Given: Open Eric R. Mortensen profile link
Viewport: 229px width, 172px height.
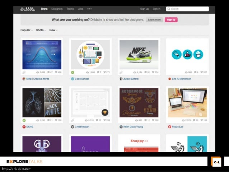Looking at the screenshot, I should [x=182, y=79].
